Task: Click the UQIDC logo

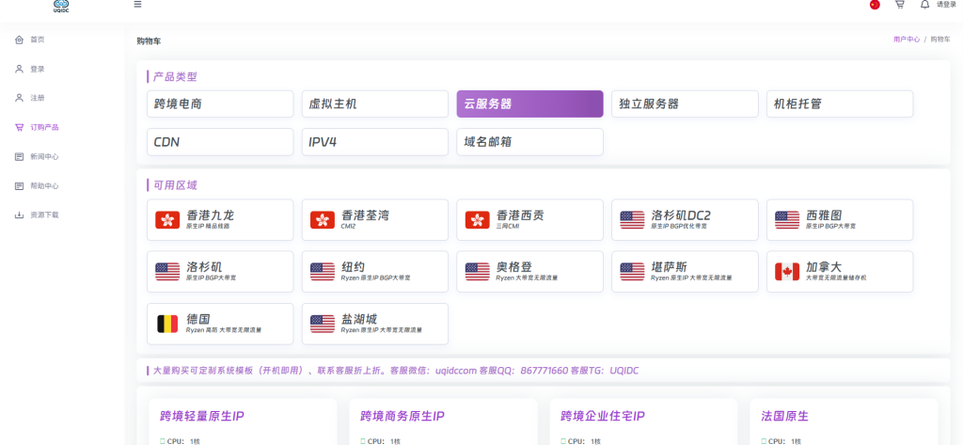Action: tap(61, 6)
